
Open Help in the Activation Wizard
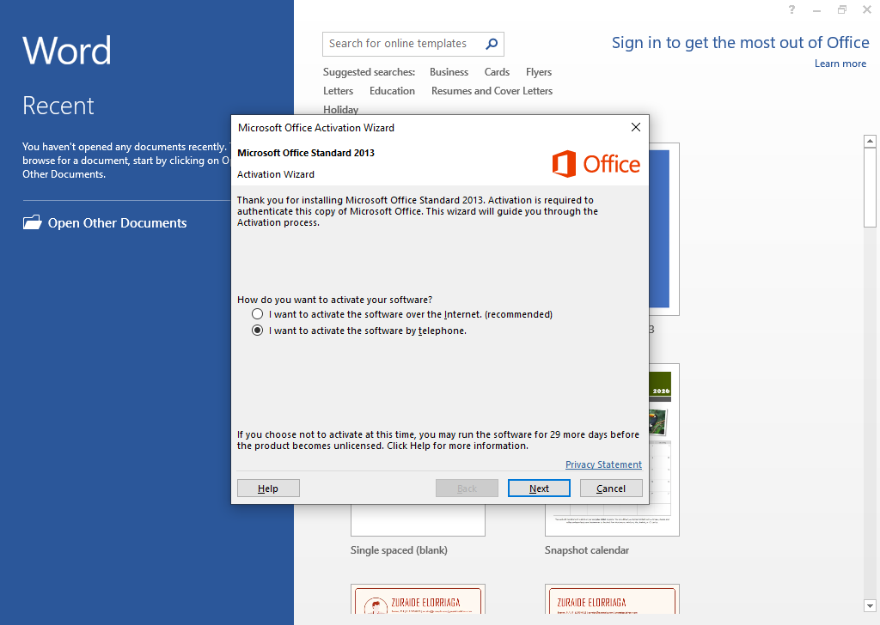coord(268,488)
